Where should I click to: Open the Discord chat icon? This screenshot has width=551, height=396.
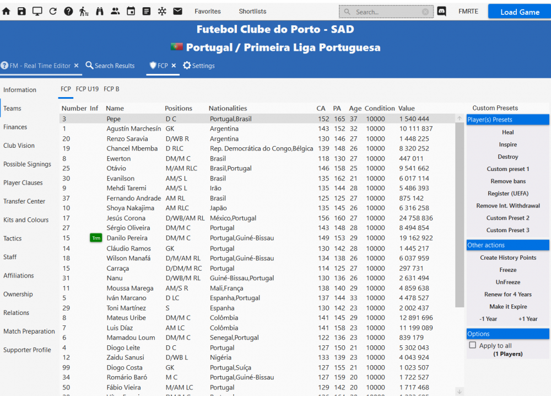point(442,11)
